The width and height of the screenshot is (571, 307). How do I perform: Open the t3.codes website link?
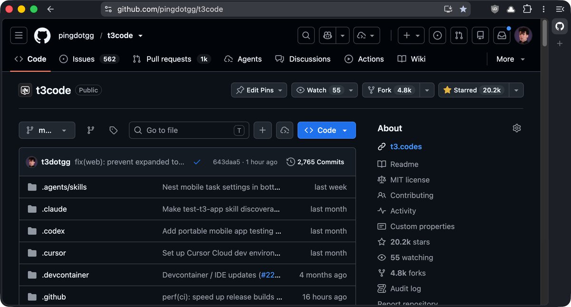tap(406, 147)
